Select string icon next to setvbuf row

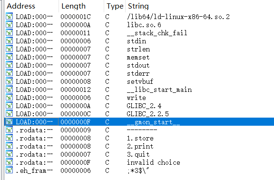pyautogui.click(x=9, y=81)
